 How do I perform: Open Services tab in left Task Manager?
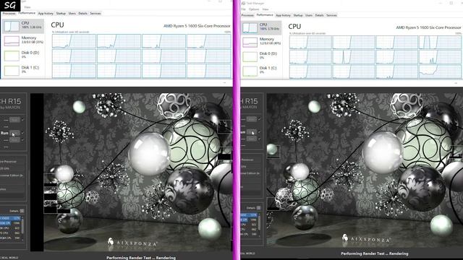95,14
